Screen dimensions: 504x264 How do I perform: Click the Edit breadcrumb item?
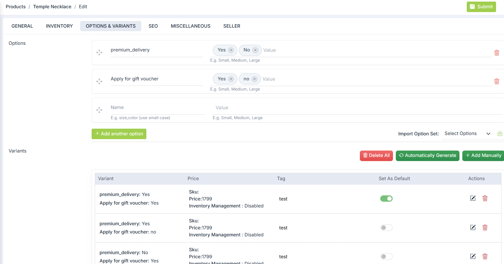click(83, 7)
